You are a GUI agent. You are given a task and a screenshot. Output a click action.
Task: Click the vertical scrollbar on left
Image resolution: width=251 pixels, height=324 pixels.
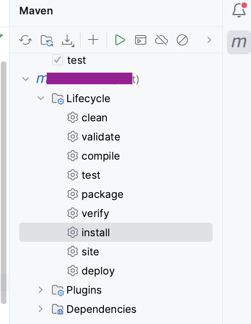click(4, 183)
